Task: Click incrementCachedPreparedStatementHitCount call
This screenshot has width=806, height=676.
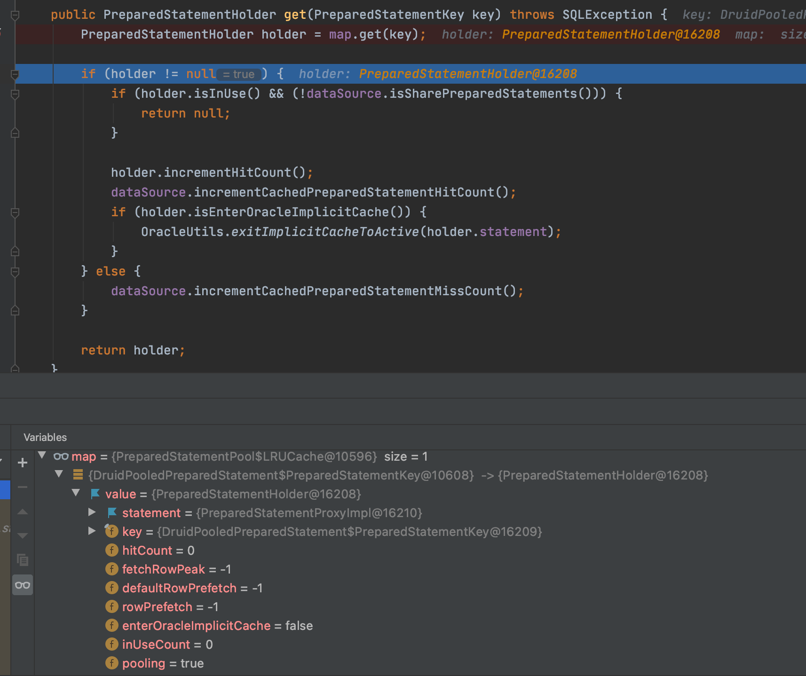Action: tap(344, 192)
